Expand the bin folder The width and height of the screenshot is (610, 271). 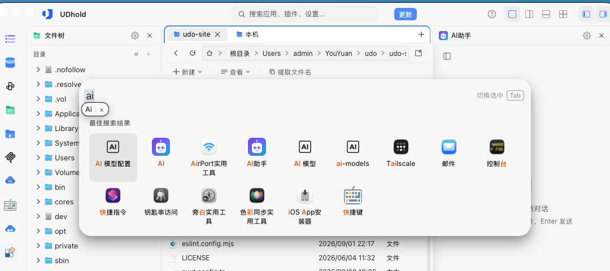click(38, 187)
